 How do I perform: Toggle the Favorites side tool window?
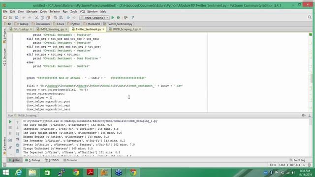point(4,146)
